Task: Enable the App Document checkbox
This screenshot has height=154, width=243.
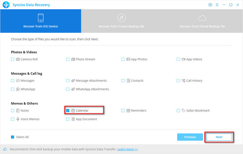Action: point(68,119)
